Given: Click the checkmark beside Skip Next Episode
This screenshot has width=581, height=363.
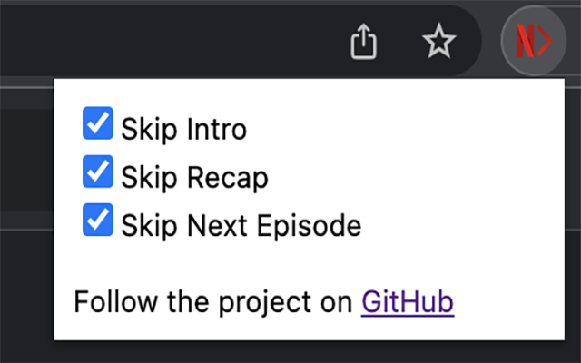Looking at the screenshot, I should point(98,220).
